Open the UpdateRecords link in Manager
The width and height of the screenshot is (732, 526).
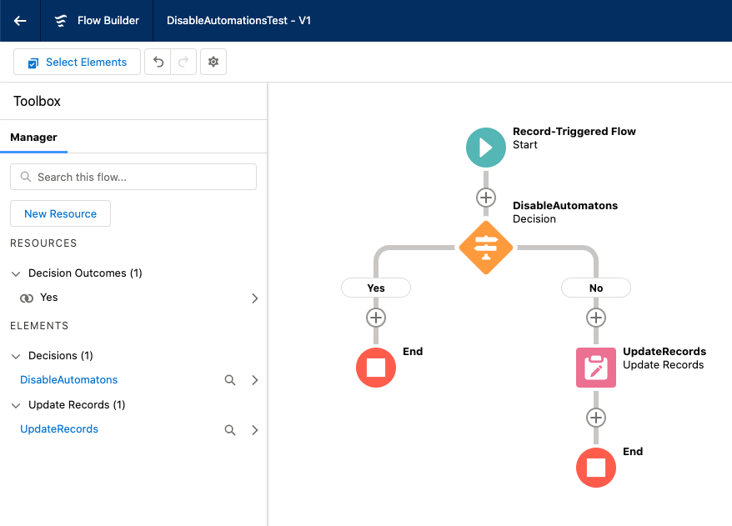[59, 429]
